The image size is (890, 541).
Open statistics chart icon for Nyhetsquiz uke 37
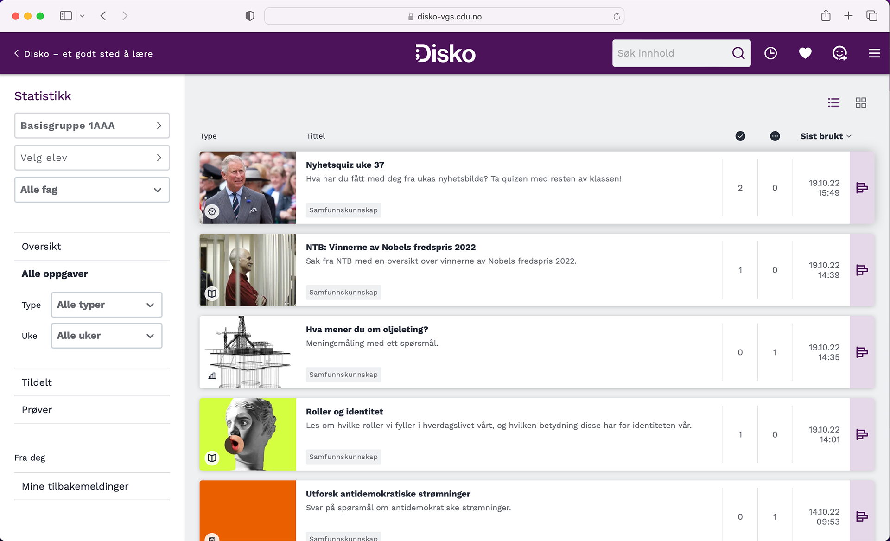click(x=862, y=188)
